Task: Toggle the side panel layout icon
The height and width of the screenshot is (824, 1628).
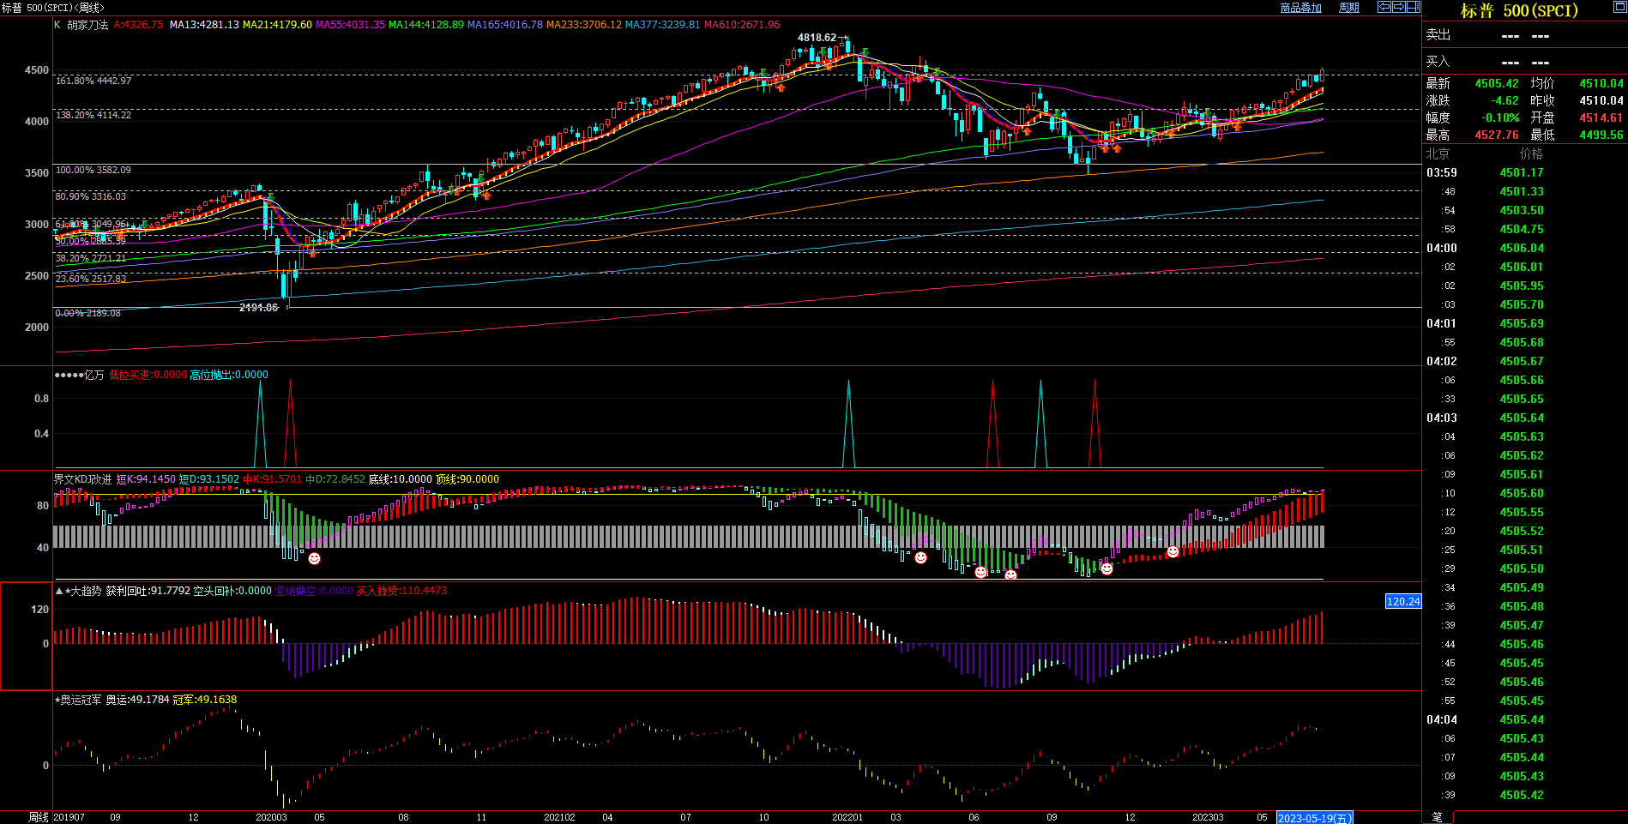Action: point(1414,7)
